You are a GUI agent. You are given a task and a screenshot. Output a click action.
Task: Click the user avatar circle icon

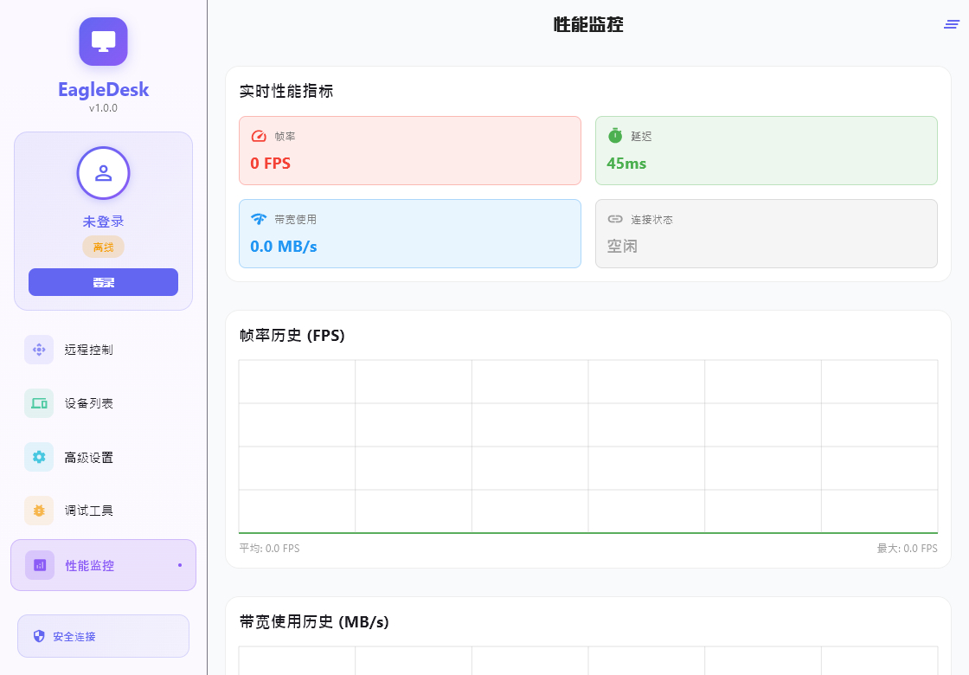coord(103,173)
